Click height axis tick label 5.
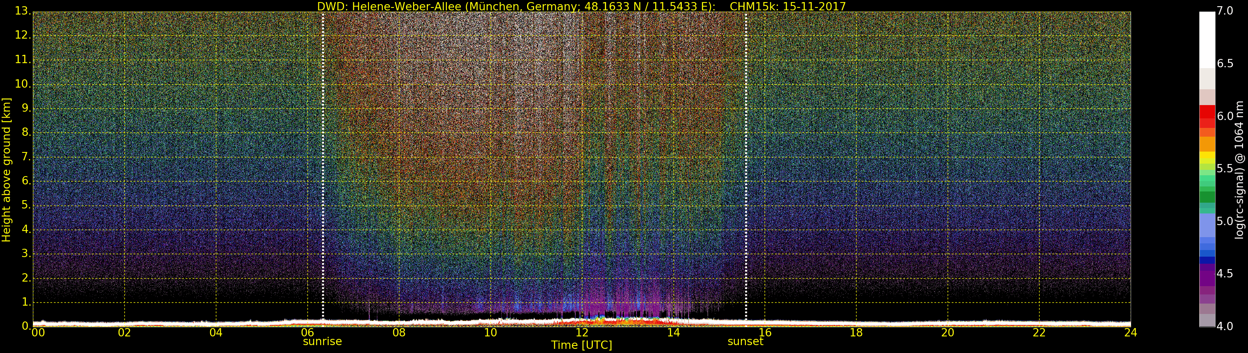This screenshot has height=353, width=1248. 26,205
